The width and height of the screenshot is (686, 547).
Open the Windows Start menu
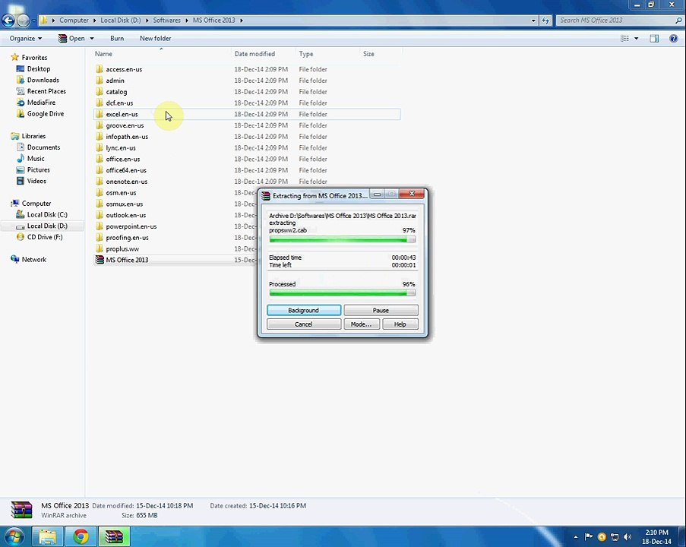pyautogui.click(x=14, y=536)
